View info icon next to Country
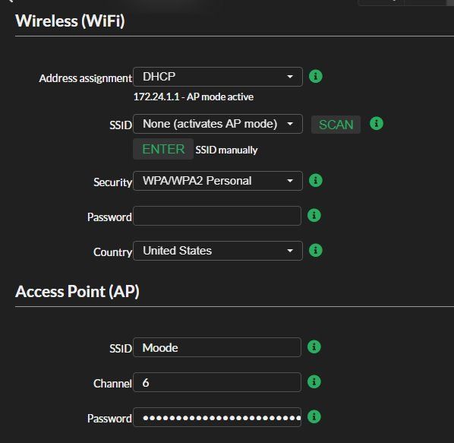Image resolution: width=454 pixels, height=443 pixels. pos(316,250)
